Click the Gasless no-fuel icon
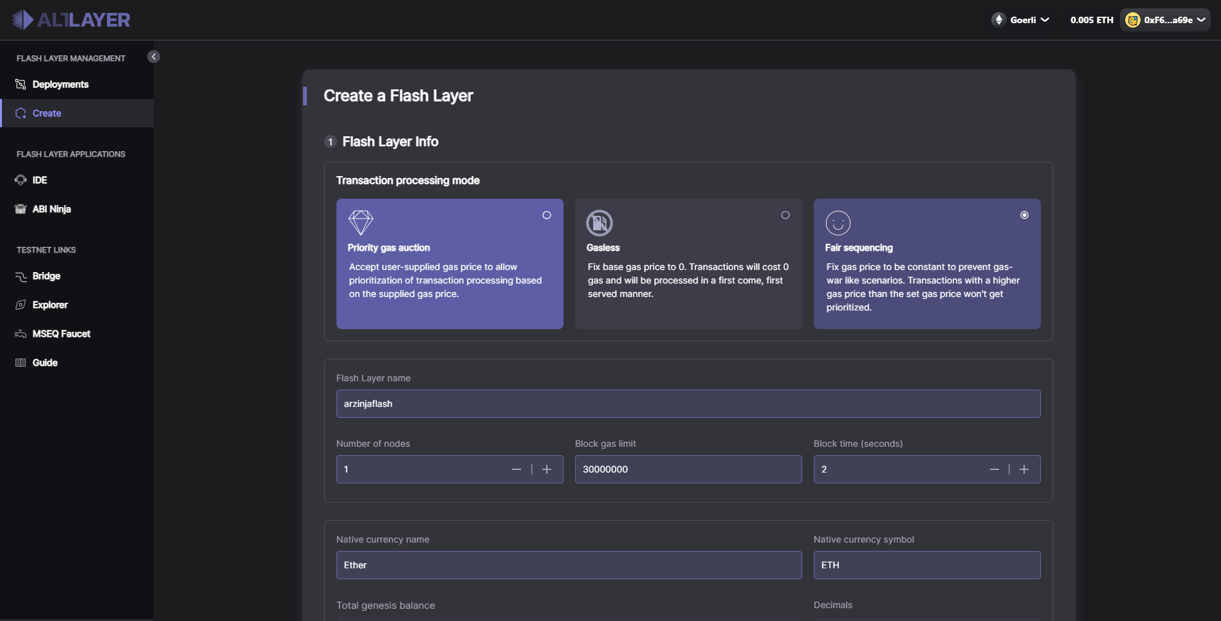The width and height of the screenshot is (1221, 621). tap(600, 223)
